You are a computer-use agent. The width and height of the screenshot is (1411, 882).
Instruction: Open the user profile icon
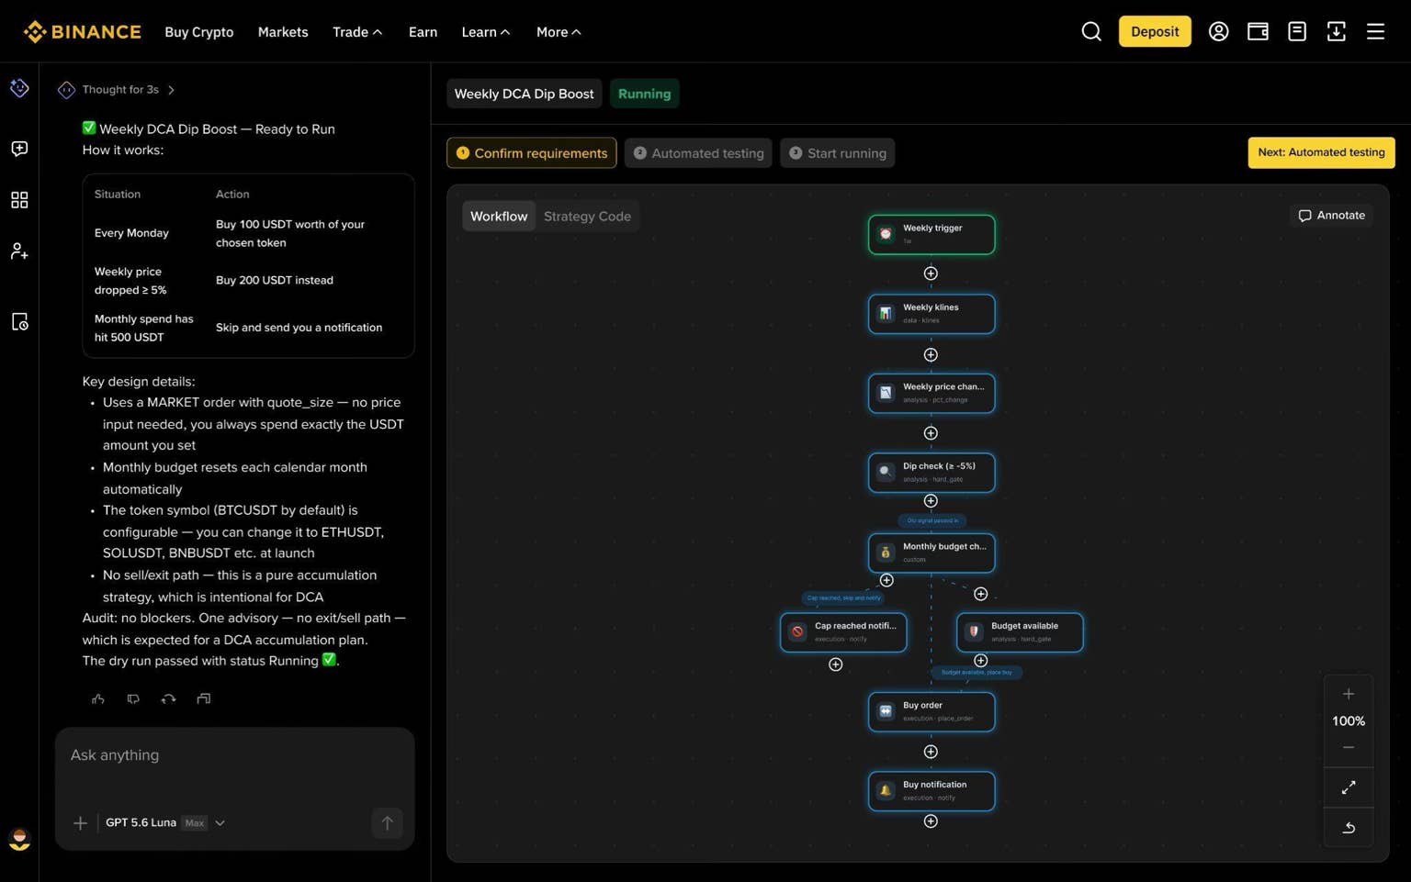click(1218, 32)
